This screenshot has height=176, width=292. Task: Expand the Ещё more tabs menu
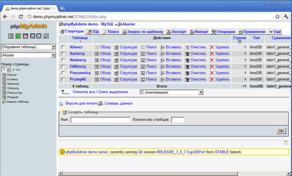coord(275,32)
